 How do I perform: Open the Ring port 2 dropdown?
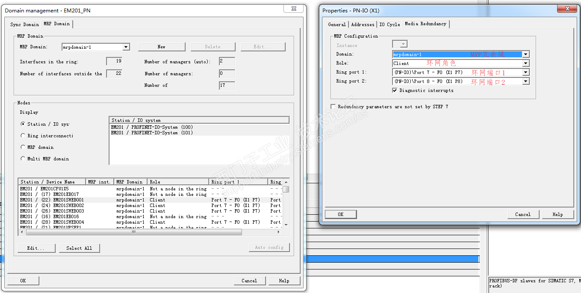click(x=526, y=81)
